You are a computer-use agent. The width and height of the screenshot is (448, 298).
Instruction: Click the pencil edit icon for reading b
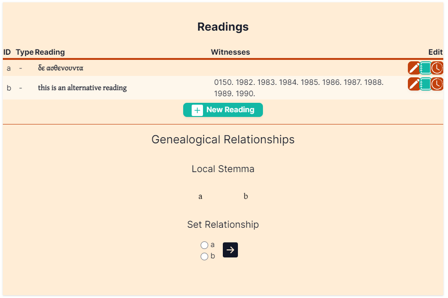coord(414,84)
